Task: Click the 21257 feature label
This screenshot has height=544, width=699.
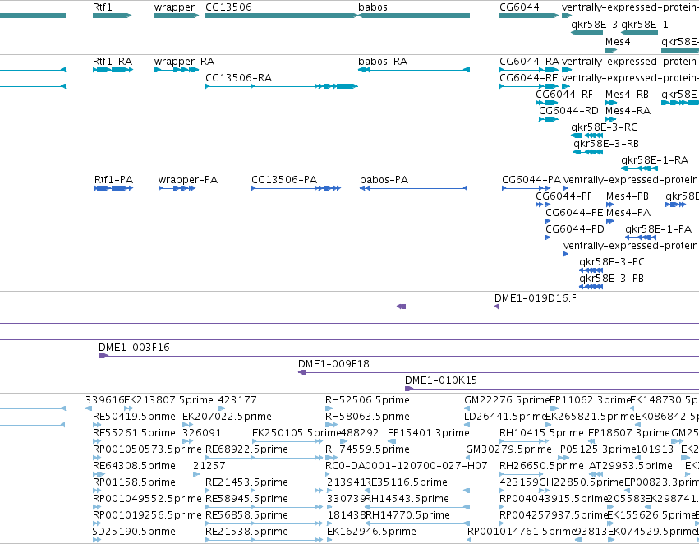Action: [x=209, y=467]
